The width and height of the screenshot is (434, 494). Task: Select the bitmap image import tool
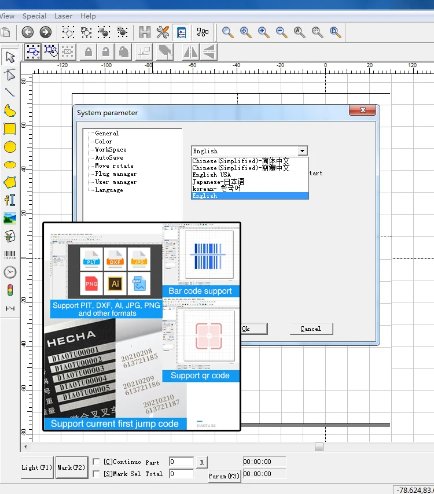10,218
